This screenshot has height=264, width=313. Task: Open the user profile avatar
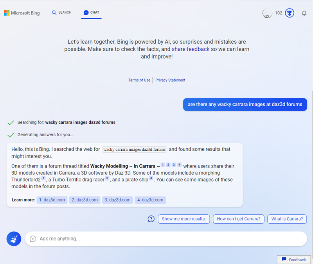[x=267, y=13]
